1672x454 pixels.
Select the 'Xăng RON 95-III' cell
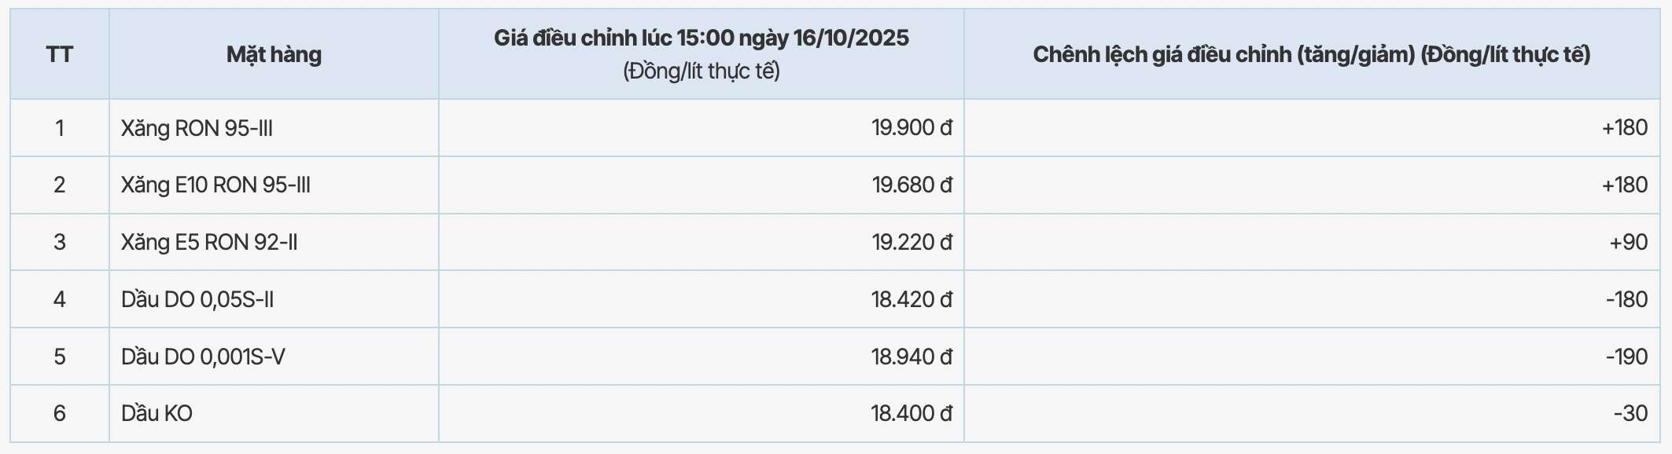(x=197, y=128)
